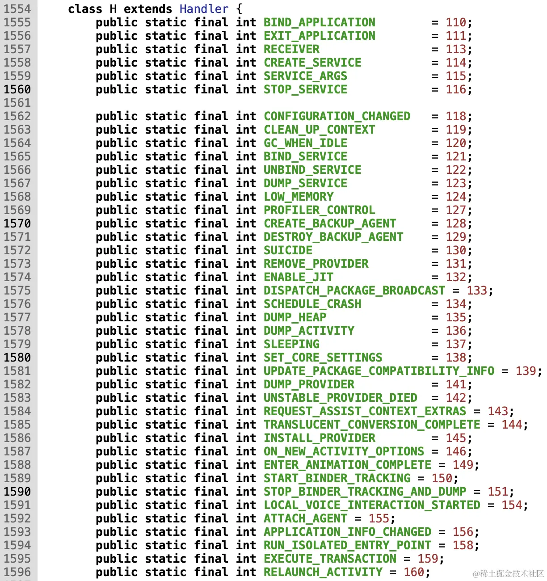Select RELAUNCH_ACTIVITY constant
547x581 pixels.
click(323, 572)
